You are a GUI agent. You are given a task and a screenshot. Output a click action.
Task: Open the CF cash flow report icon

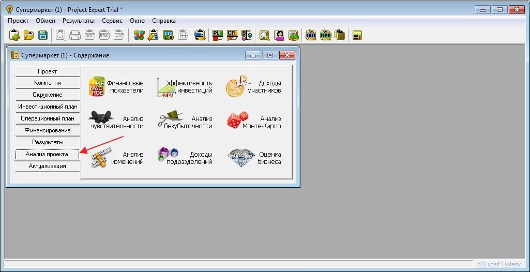coord(232,35)
